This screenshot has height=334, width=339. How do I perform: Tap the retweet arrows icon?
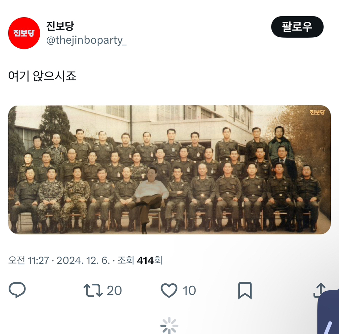point(93,290)
